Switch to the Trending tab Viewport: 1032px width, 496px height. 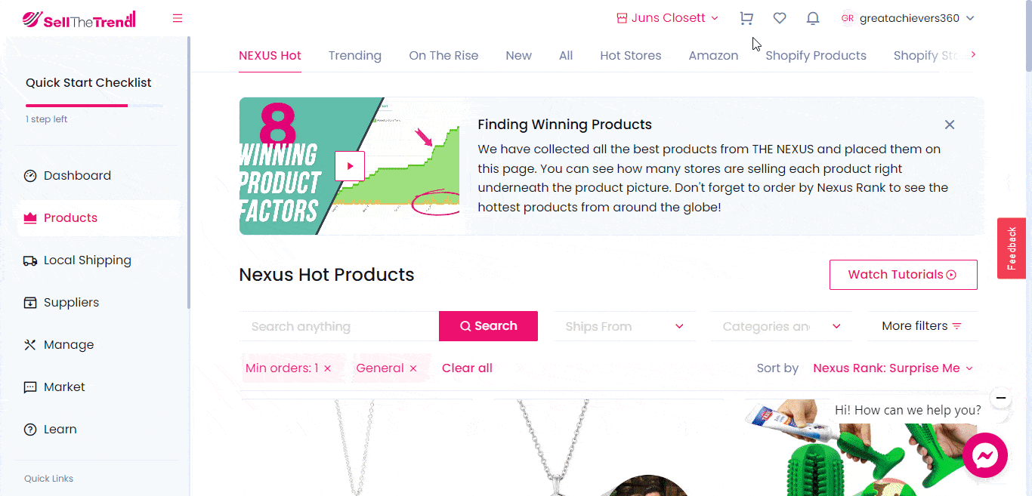[354, 56]
